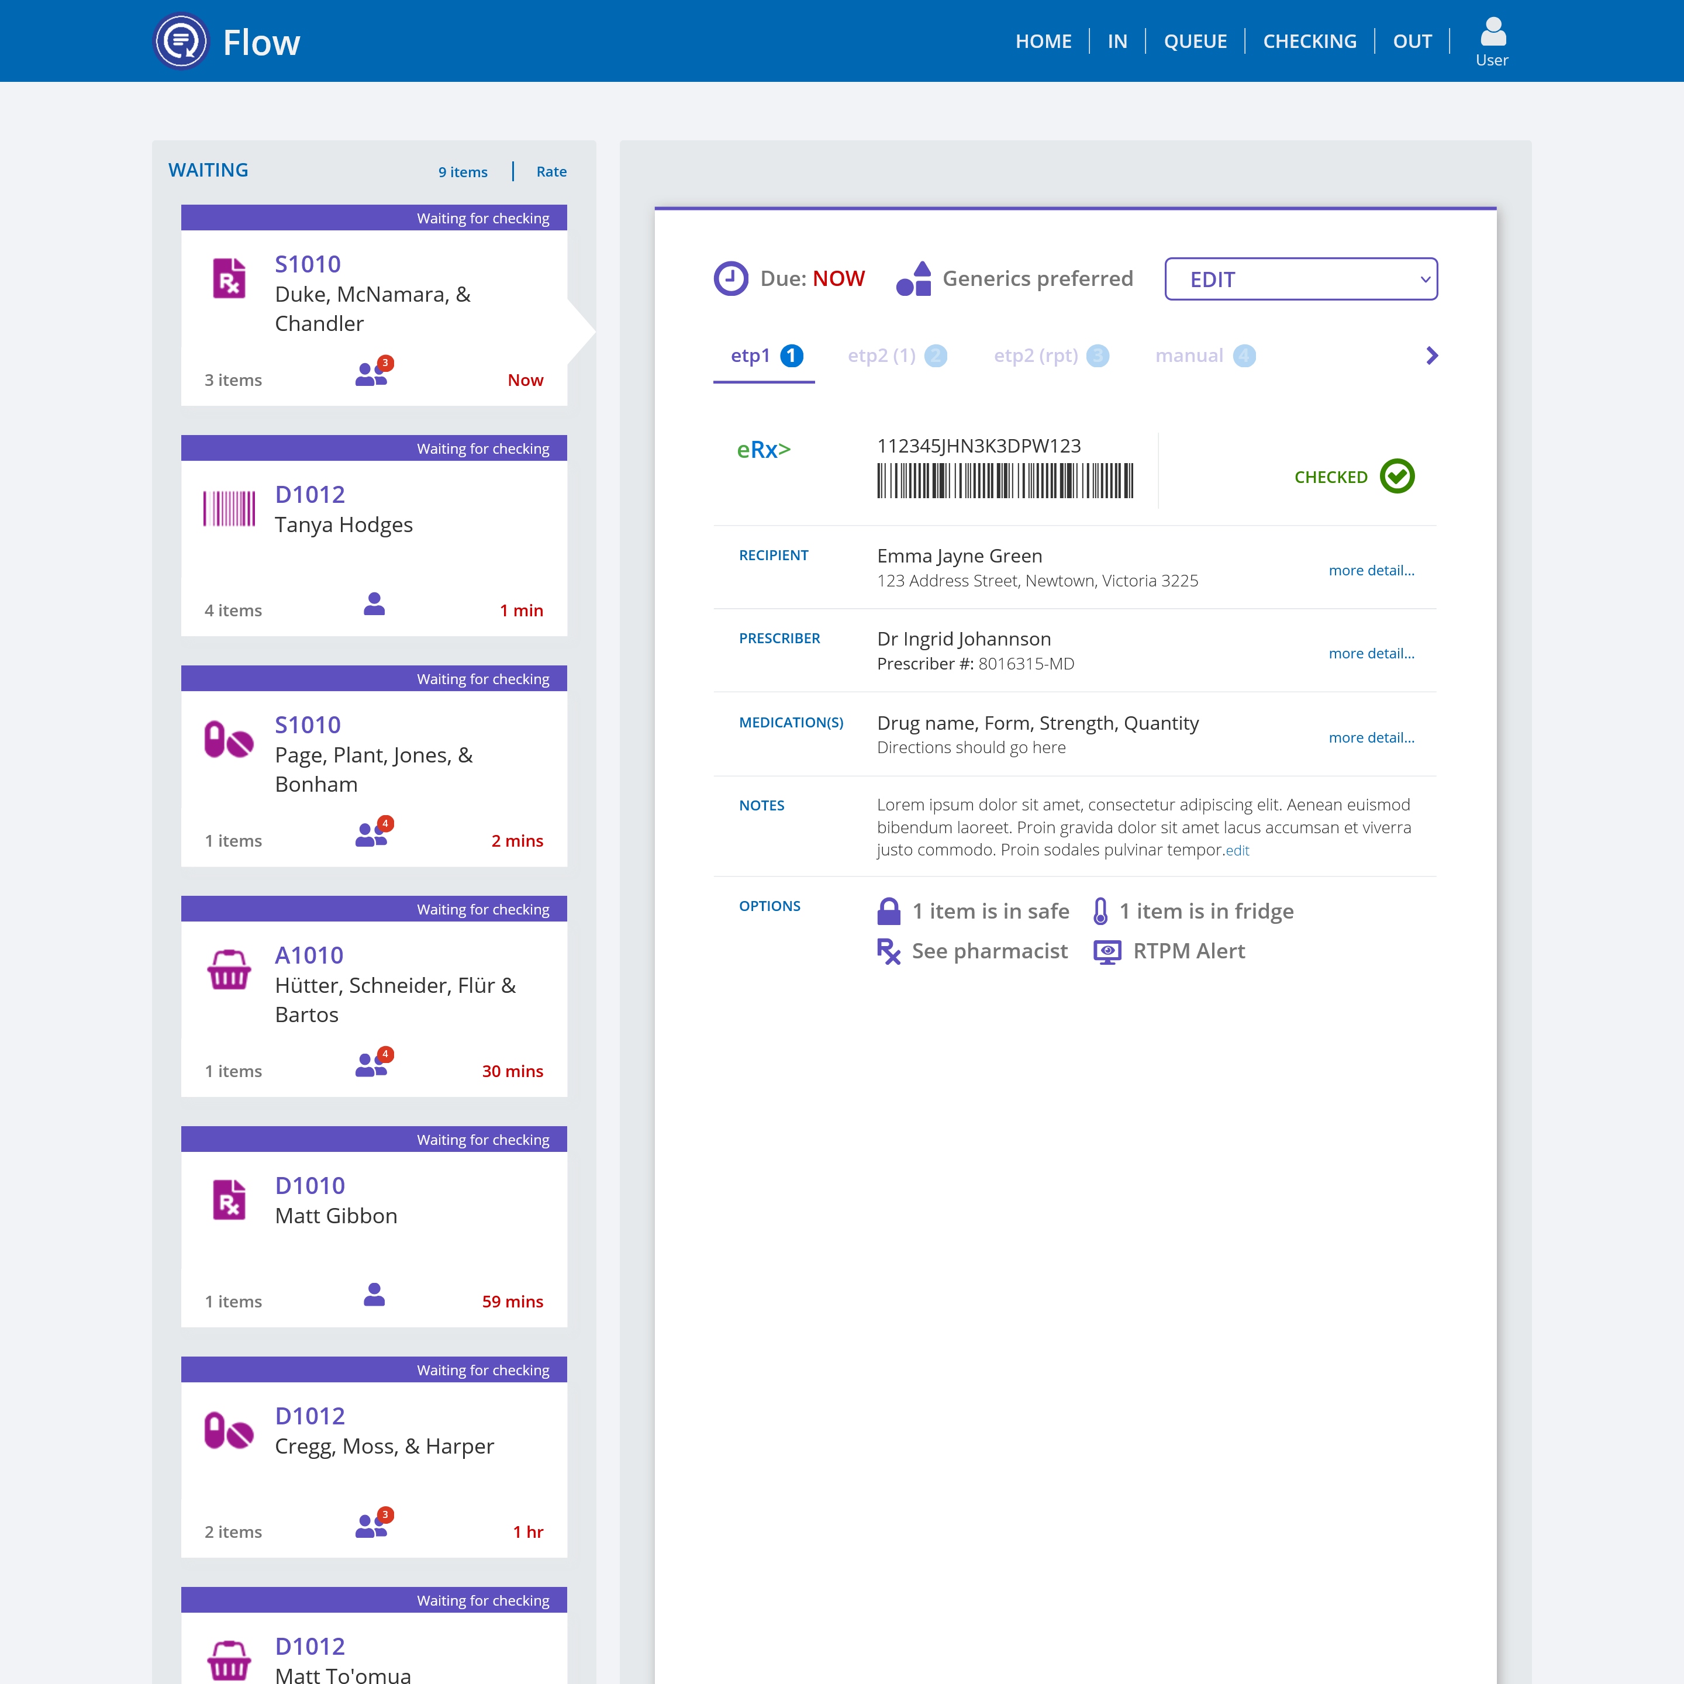Screen dimensions: 1684x1684
Task: Select the etp1 tab
Action: [764, 356]
